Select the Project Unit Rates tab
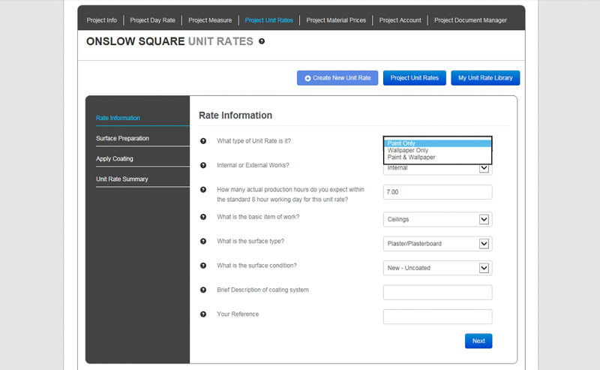 tap(268, 20)
